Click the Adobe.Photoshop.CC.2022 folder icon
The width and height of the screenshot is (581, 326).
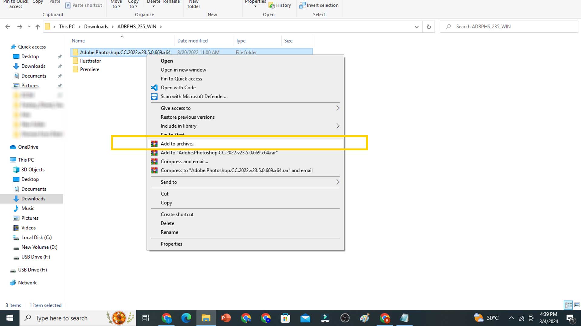point(75,52)
